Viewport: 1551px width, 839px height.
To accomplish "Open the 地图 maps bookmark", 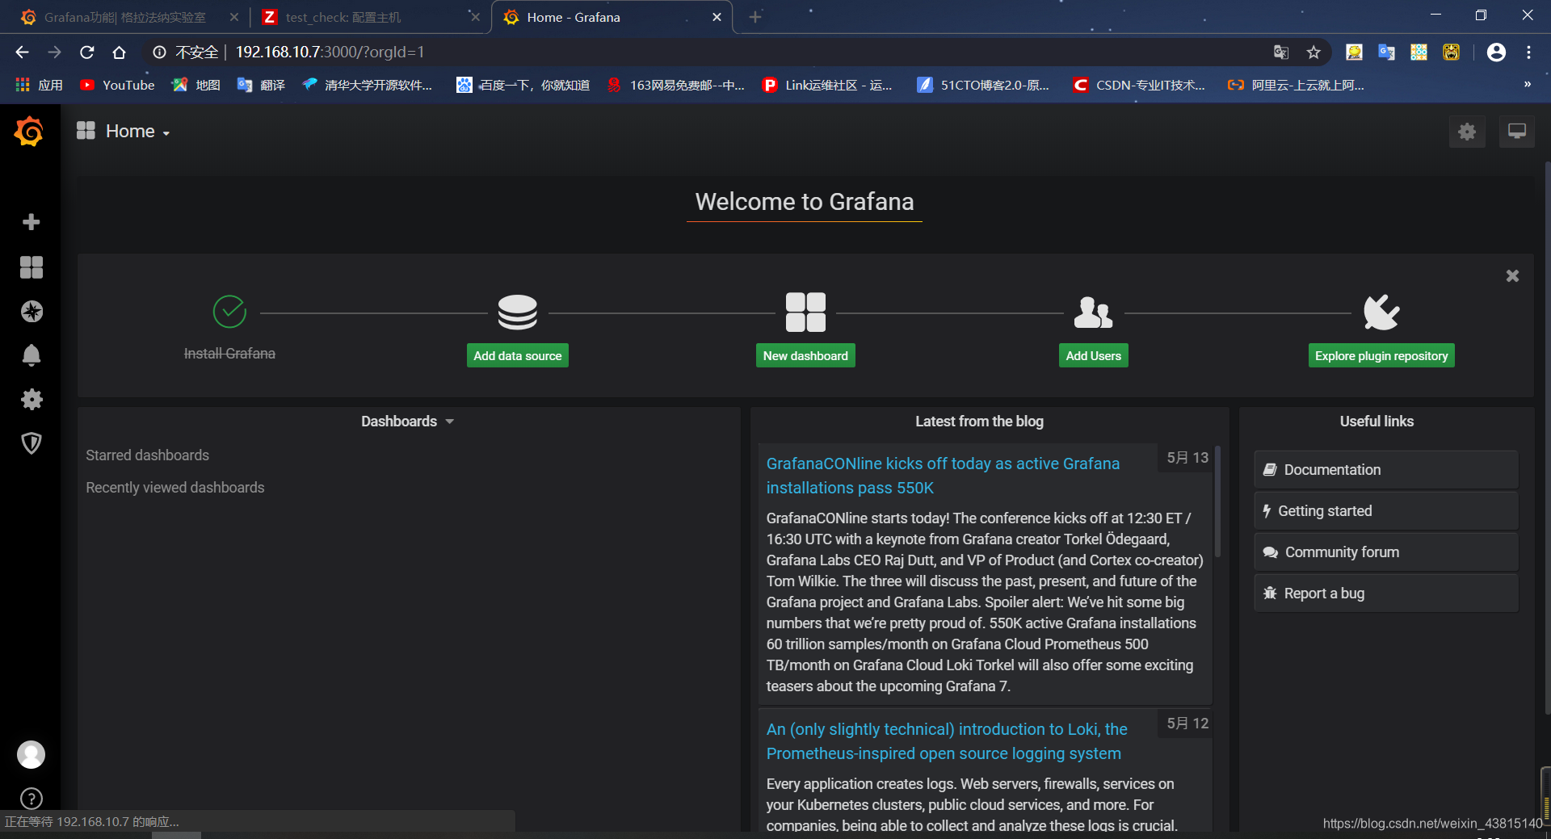I will coord(196,85).
